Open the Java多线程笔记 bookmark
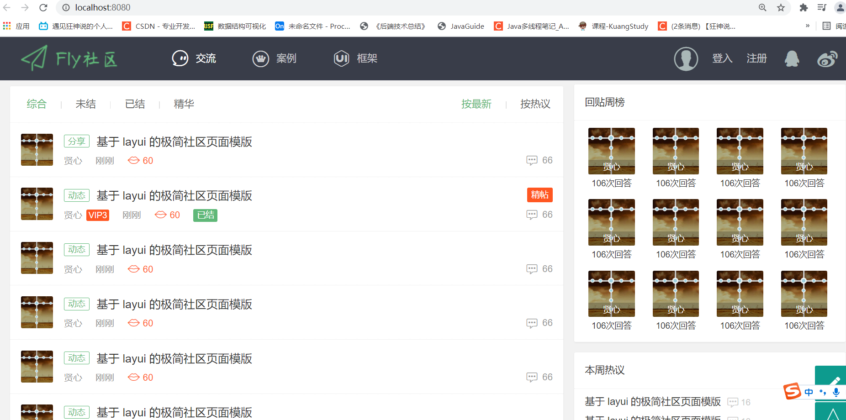The image size is (846, 420). (x=532, y=26)
